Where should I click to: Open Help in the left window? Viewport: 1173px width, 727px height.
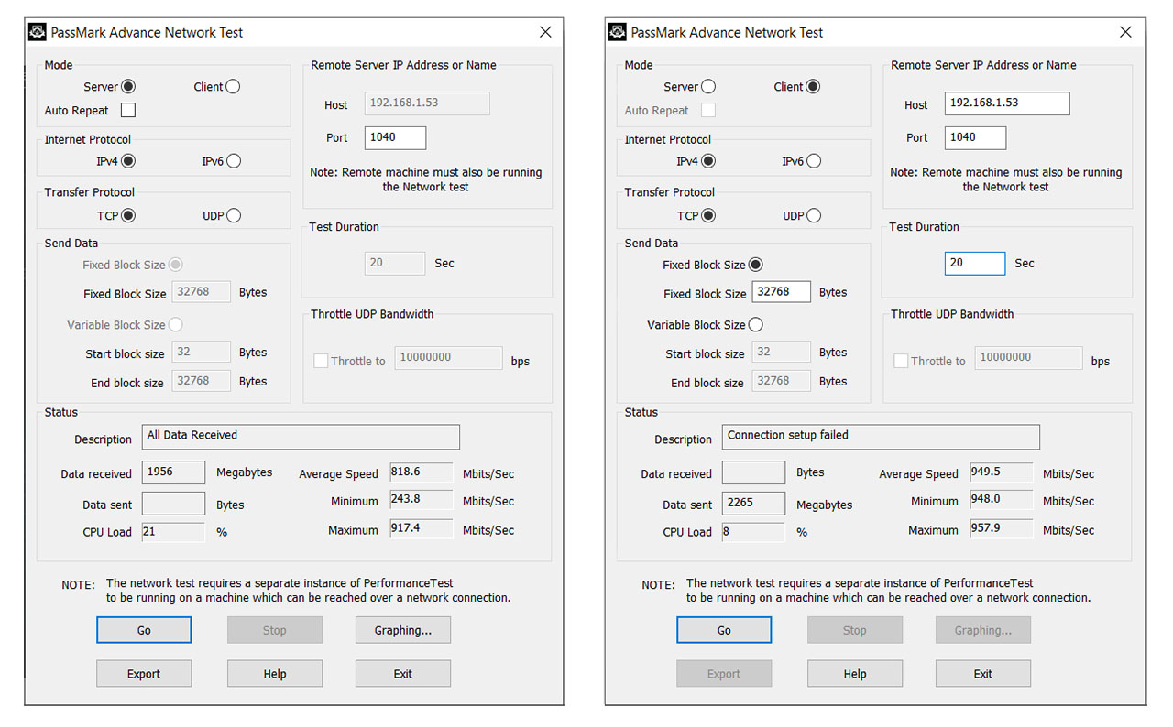[275, 674]
